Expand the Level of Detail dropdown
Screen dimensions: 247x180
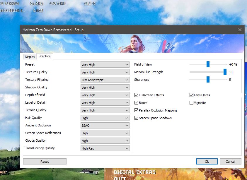click(105, 103)
